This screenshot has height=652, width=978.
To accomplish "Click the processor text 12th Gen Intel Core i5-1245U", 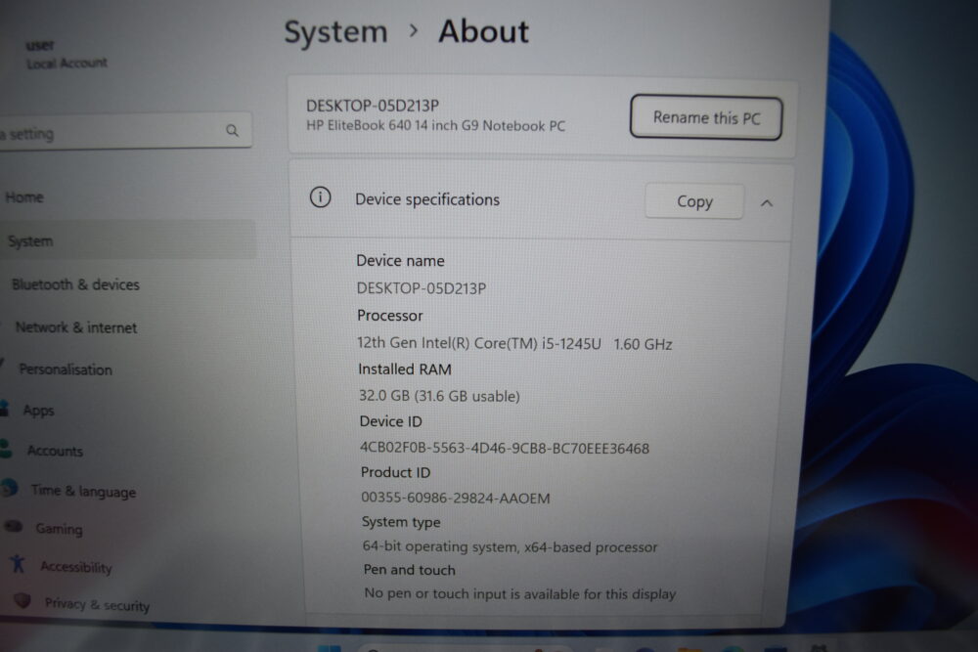I will coord(478,343).
